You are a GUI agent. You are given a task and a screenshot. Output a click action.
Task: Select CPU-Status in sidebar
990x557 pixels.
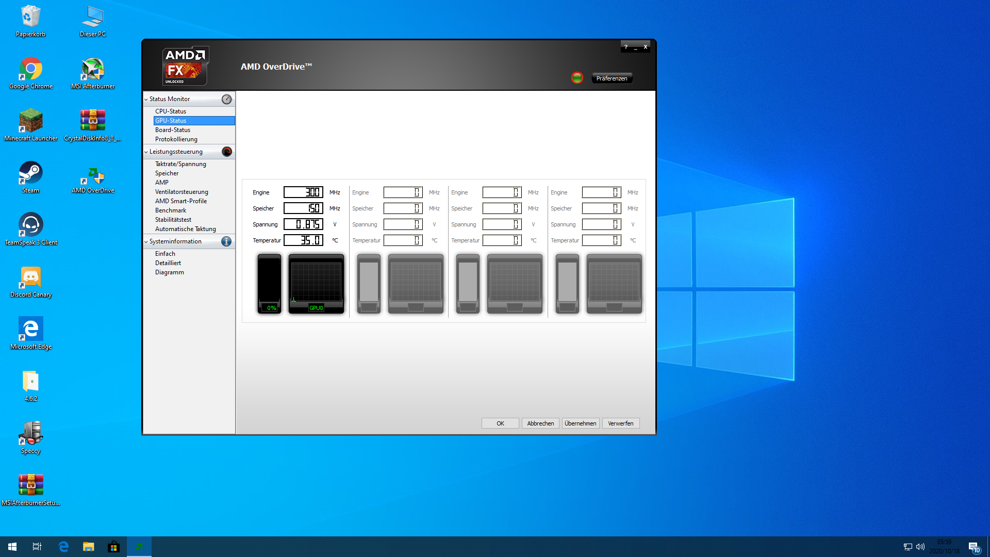171,111
